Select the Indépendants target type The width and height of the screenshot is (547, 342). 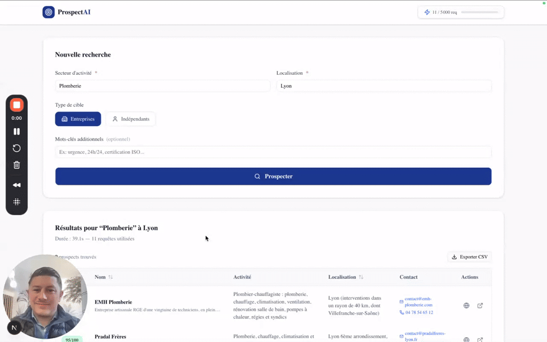pyautogui.click(x=131, y=119)
